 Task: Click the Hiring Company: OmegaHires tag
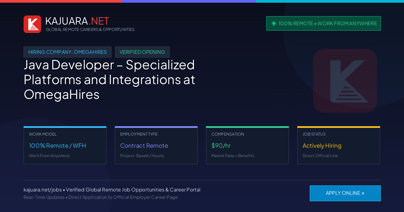coord(67,52)
